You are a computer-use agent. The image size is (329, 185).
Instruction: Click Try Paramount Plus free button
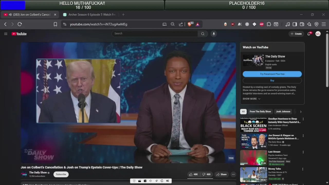click(272, 74)
